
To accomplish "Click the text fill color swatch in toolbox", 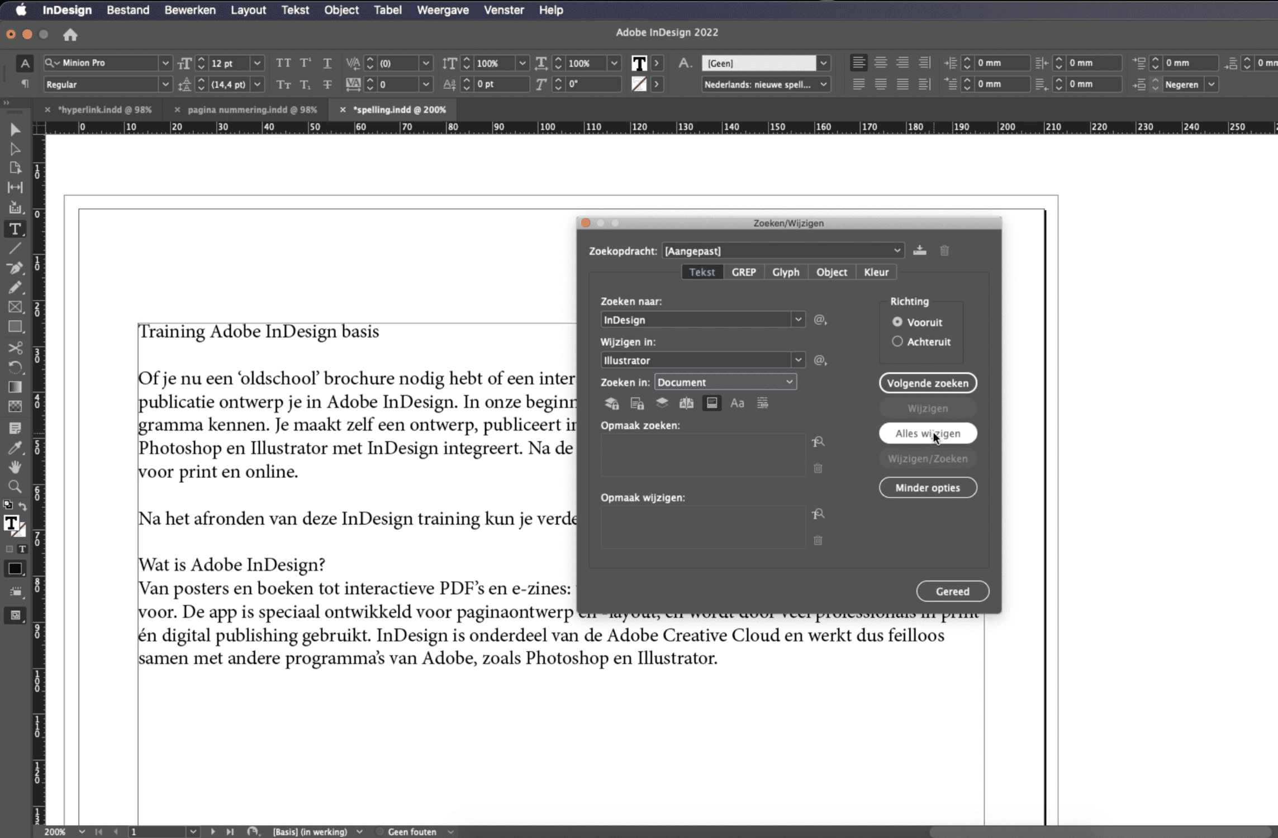I will click(11, 523).
